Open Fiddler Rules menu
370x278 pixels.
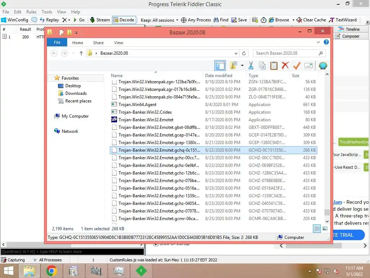[31, 12]
